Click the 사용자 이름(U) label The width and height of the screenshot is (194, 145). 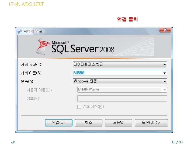pyautogui.click(x=39, y=90)
